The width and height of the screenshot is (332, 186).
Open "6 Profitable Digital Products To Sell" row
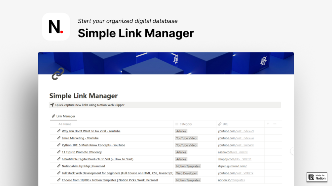(97, 159)
